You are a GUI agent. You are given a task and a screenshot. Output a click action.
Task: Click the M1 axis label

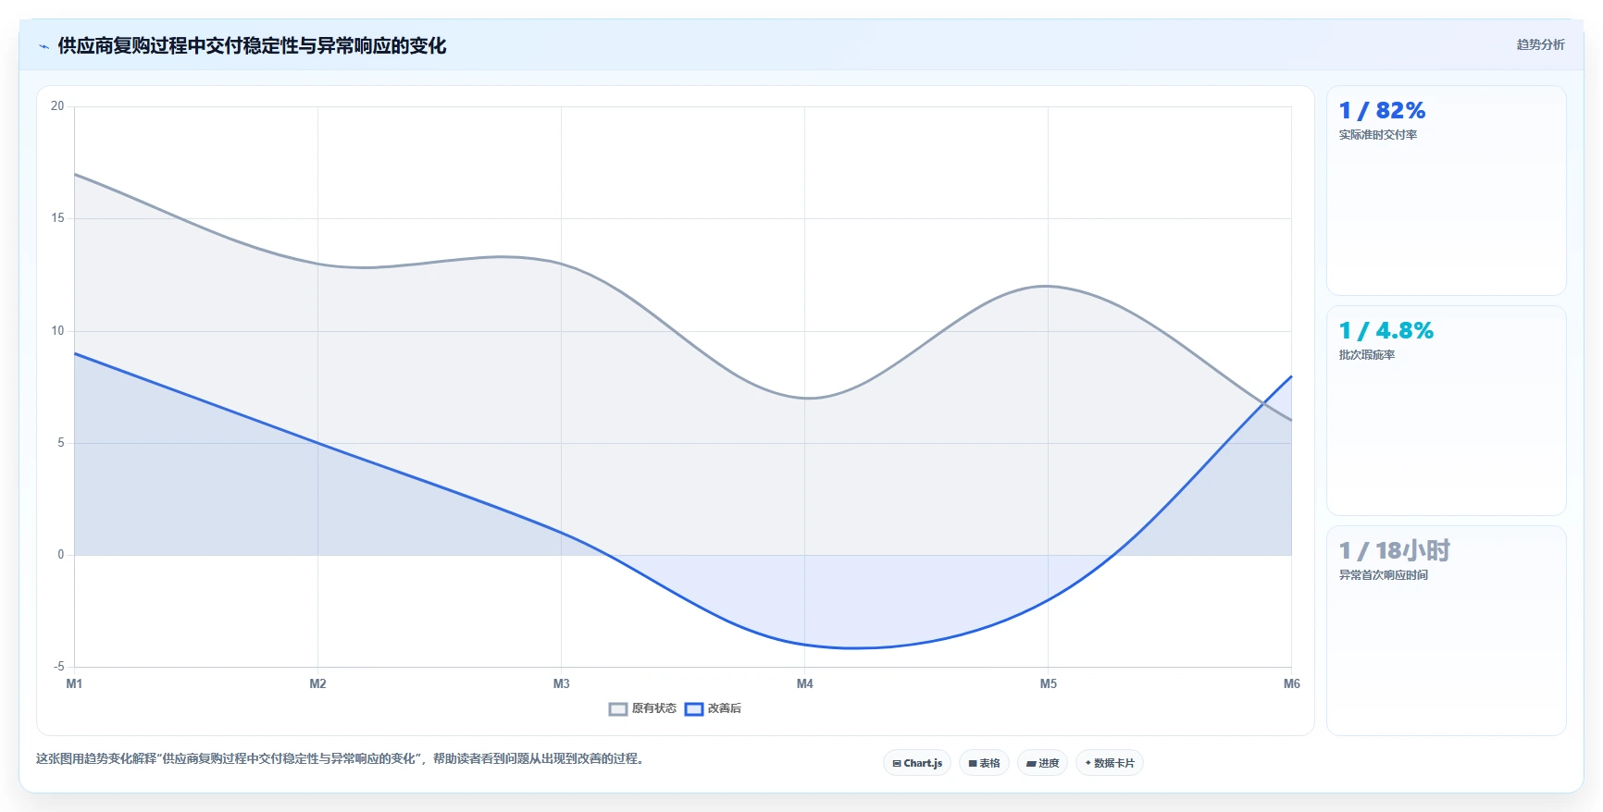tap(74, 684)
